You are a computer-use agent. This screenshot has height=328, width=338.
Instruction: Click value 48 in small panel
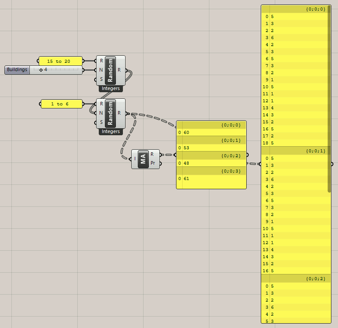[186, 163]
